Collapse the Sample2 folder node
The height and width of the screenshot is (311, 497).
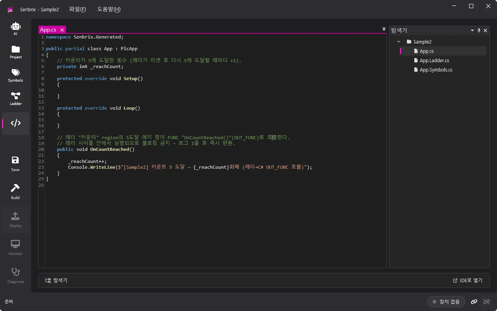(398, 42)
